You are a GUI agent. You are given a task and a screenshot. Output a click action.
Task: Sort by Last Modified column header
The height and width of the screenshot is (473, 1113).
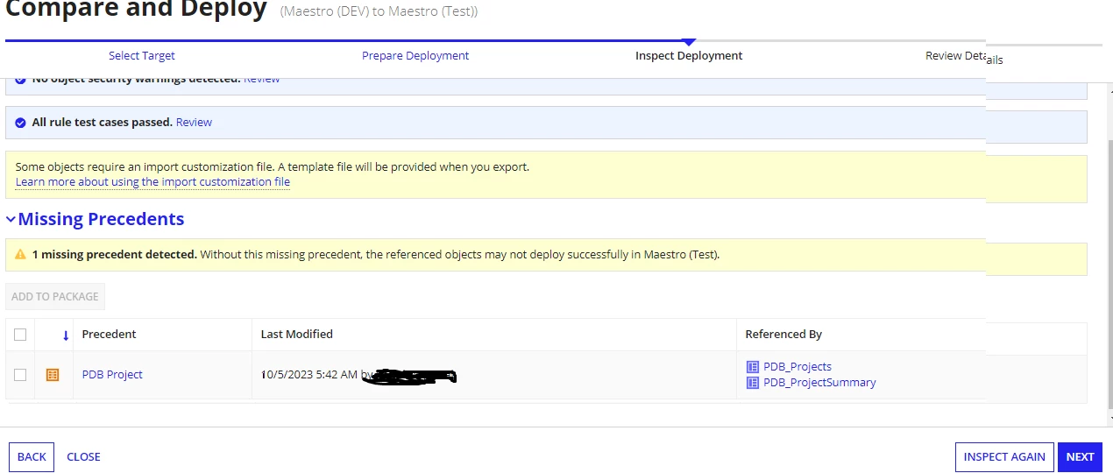point(297,335)
